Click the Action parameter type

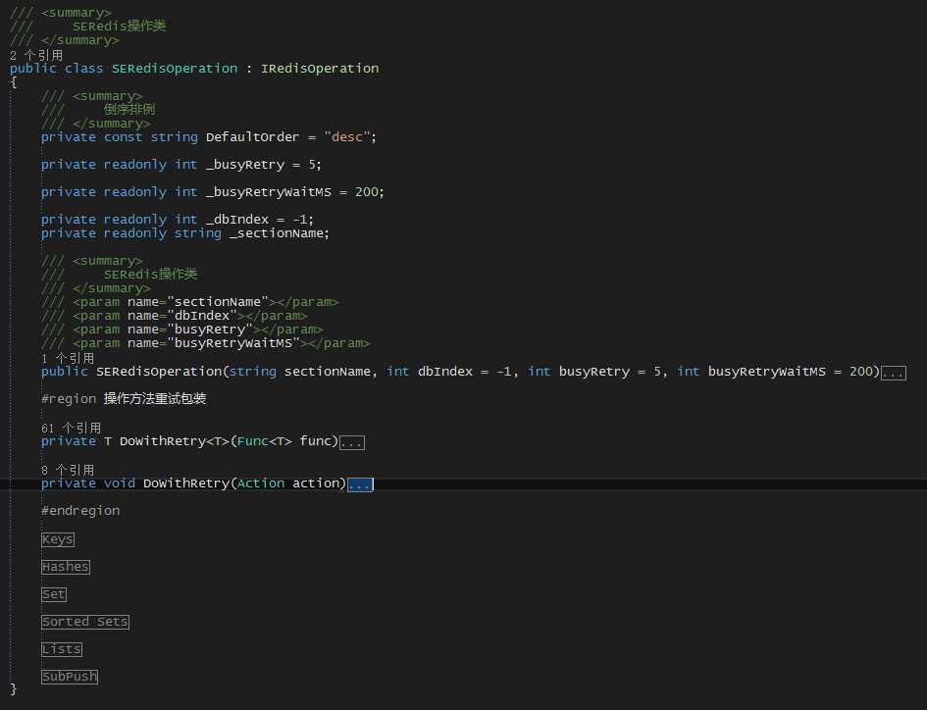[261, 483]
